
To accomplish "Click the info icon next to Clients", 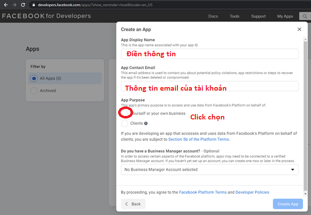I will click(x=146, y=123).
